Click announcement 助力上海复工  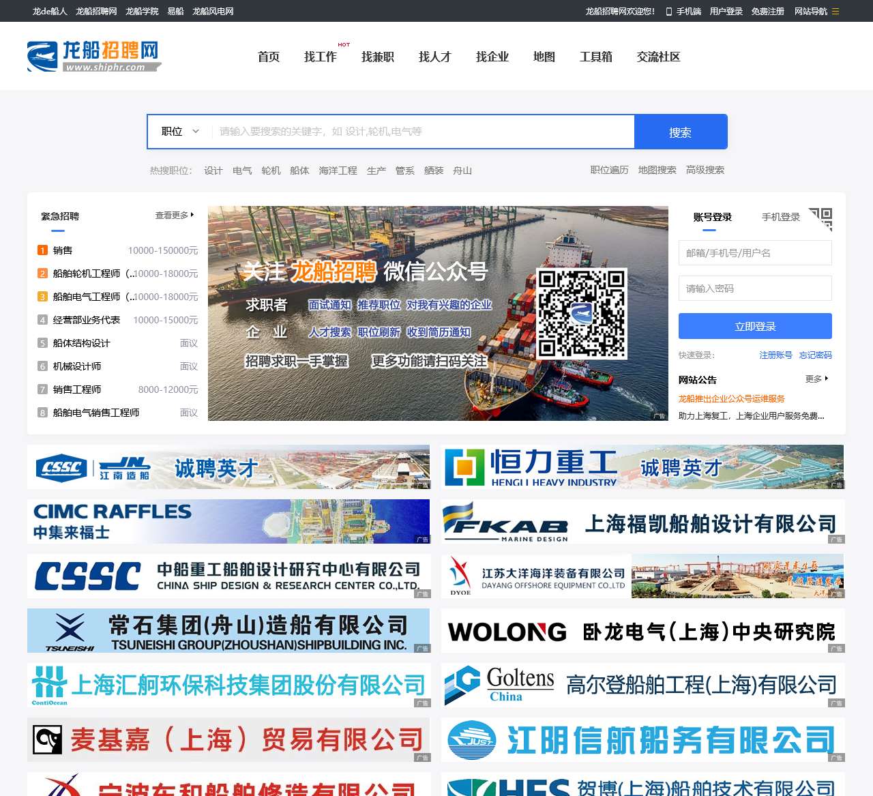click(751, 415)
